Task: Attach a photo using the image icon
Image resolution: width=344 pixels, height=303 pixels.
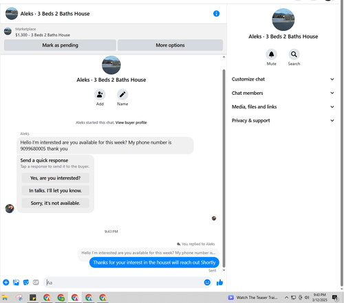Action: pyautogui.click(x=16, y=282)
